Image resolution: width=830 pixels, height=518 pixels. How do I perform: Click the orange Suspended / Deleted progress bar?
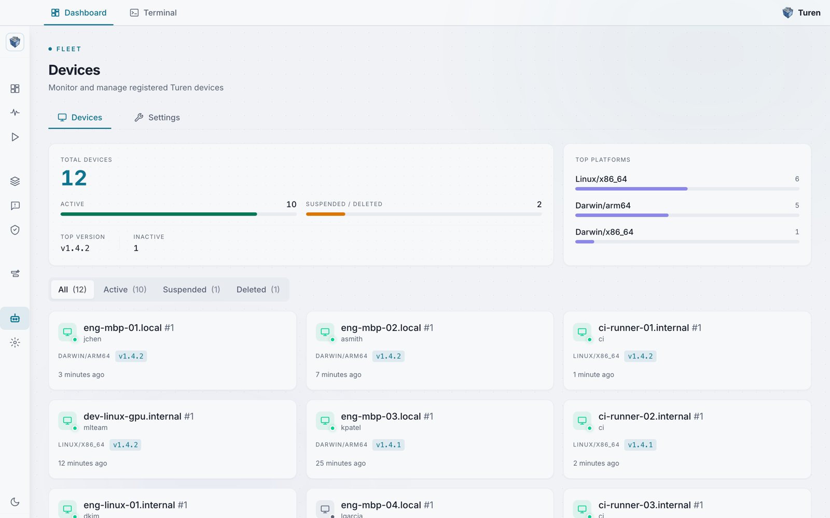325,214
